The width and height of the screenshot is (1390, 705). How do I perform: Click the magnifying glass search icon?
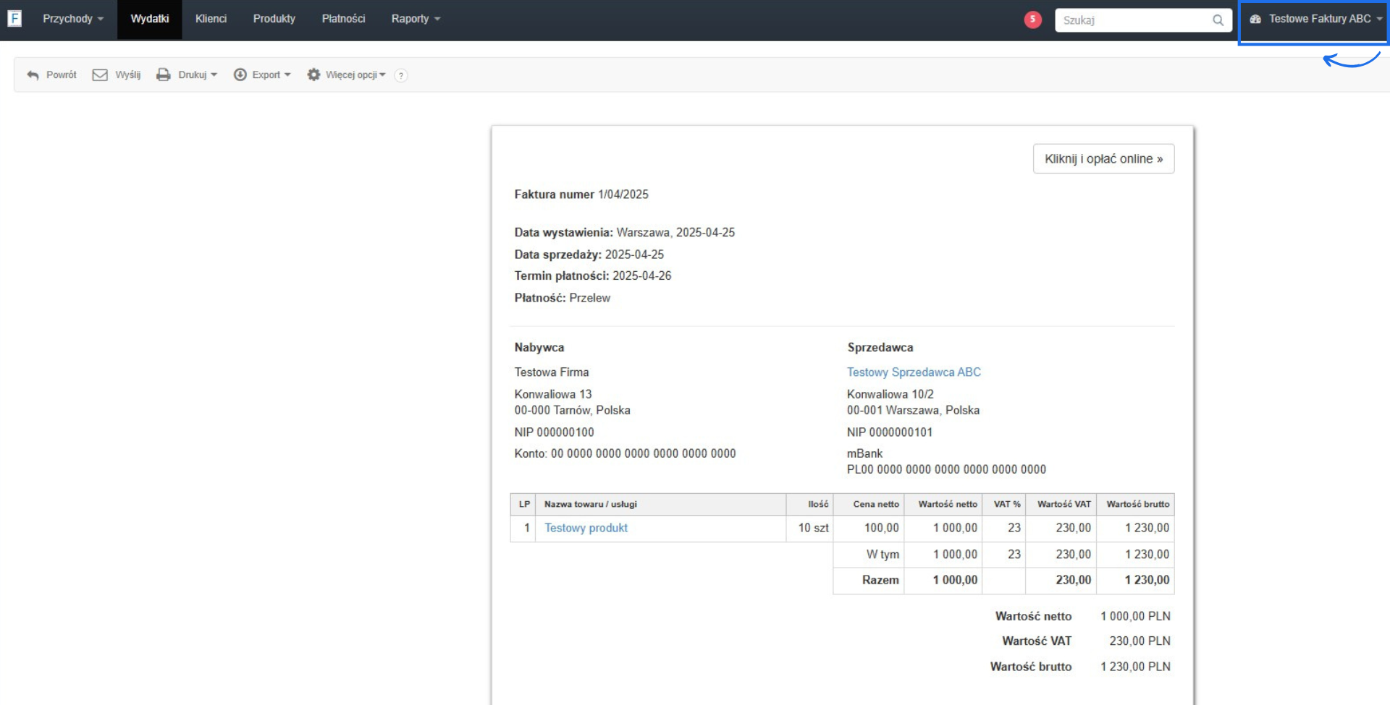click(x=1218, y=20)
